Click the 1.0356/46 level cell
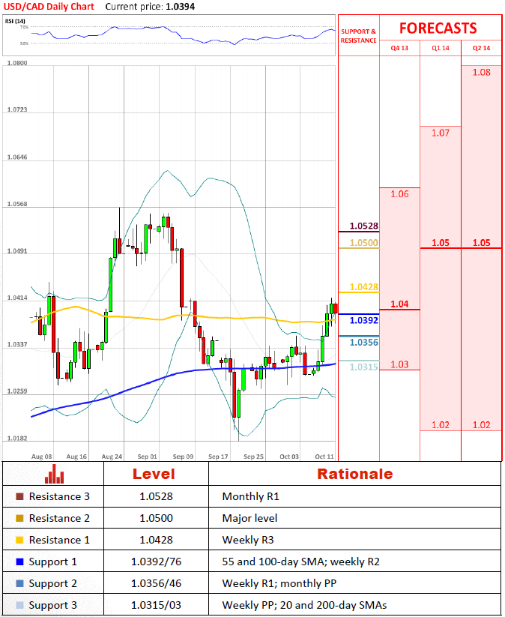Image resolution: width=505 pixels, height=617 pixels. pyautogui.click(x=156, y=583)
